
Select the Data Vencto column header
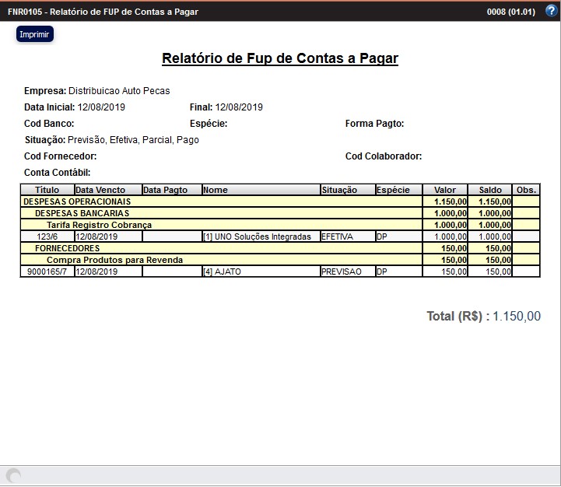tap(107, 190)
